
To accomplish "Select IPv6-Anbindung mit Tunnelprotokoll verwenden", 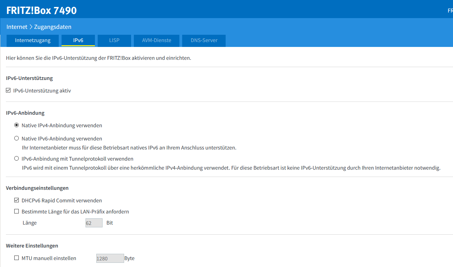I will coord(16,159).
